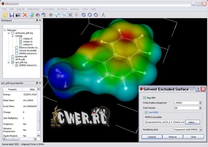Click the properties panel vertical scrollbar
Screen dimensions: 208x147
coord(39,112)
